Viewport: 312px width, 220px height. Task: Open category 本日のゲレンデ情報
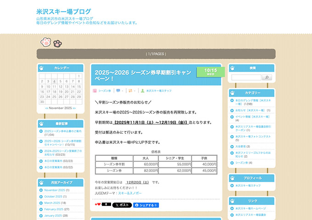pyautogui.click(x=253, y=102)
